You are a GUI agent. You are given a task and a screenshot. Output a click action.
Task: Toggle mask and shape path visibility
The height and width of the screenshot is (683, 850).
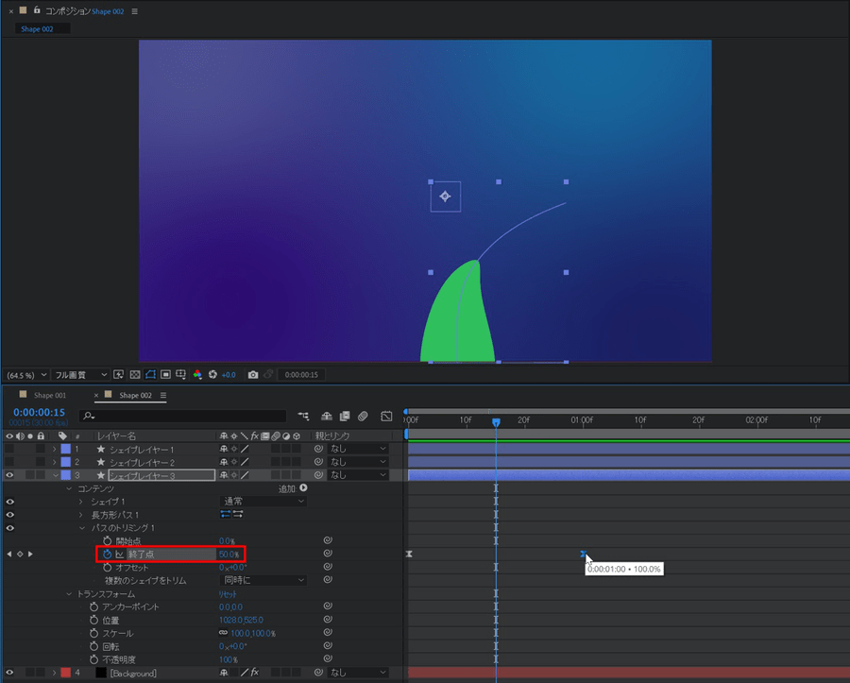click(x=150, y=375)
